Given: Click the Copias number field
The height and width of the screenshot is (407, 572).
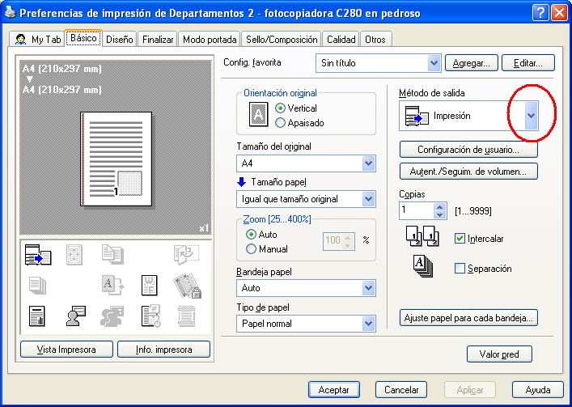Looking at the screenshot, I should coord(416,210).
